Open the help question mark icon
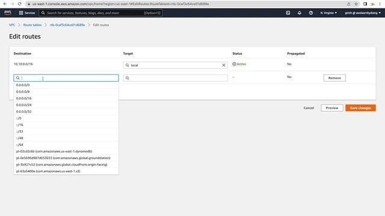This screenshot has height=216, width=385. click(311, 13)
